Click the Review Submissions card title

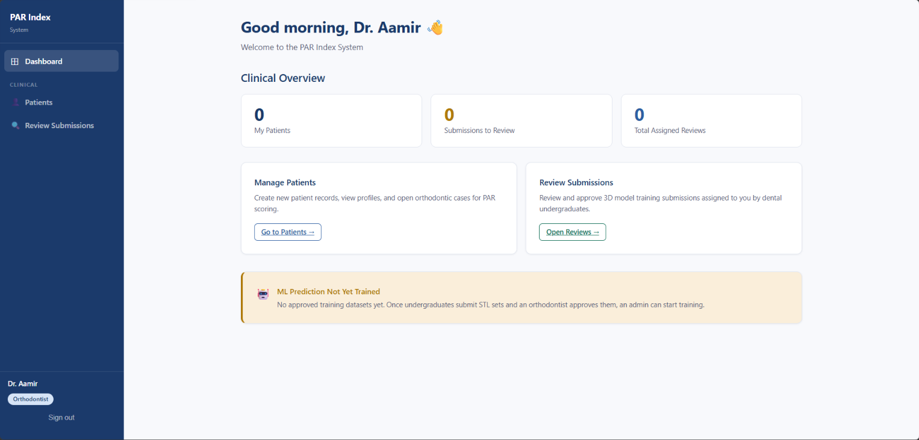coord(576,182)
